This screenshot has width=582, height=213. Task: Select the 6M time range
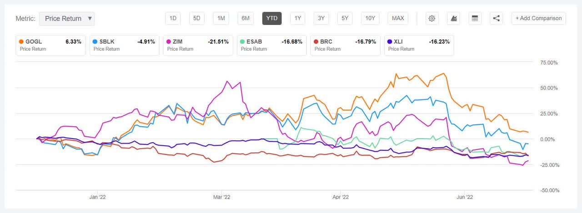pos(246,19)
